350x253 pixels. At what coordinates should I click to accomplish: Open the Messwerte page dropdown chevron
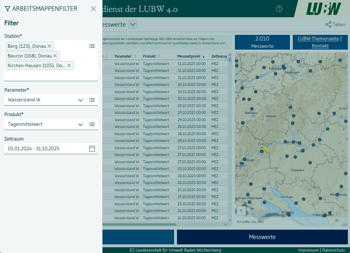pyautogui.click(x=133, y=24)
